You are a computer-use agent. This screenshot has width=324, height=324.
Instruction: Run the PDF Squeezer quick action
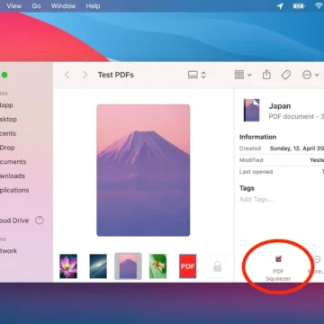tap(278, 267)
